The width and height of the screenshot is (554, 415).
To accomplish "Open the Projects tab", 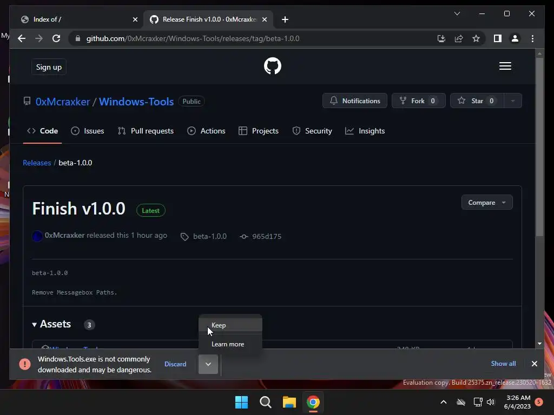I will point(259,131).
